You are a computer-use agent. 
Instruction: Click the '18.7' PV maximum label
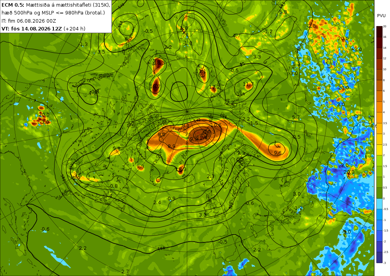[x=155, y=87]
